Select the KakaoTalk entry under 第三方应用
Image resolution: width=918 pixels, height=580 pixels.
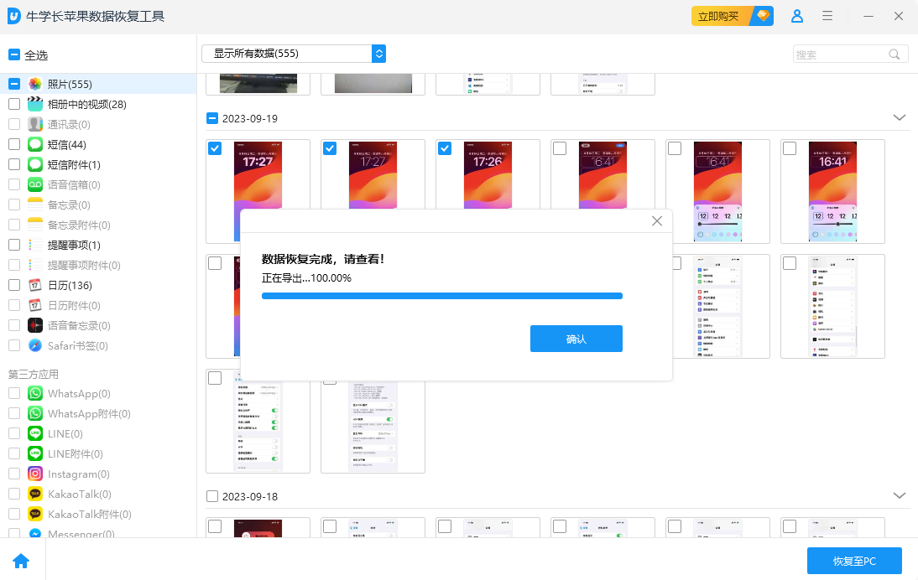click(77, 494)
